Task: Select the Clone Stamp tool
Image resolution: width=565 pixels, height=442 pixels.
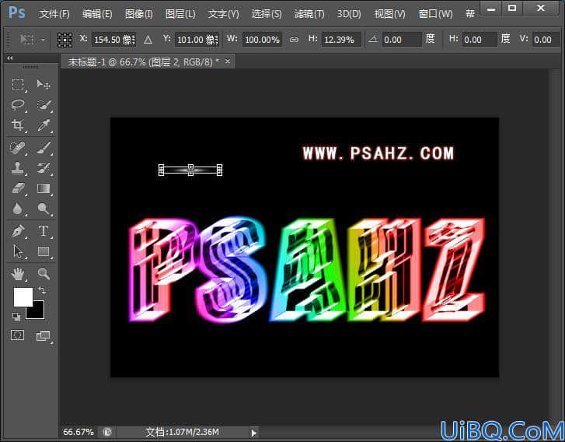Action: (18, 168)
